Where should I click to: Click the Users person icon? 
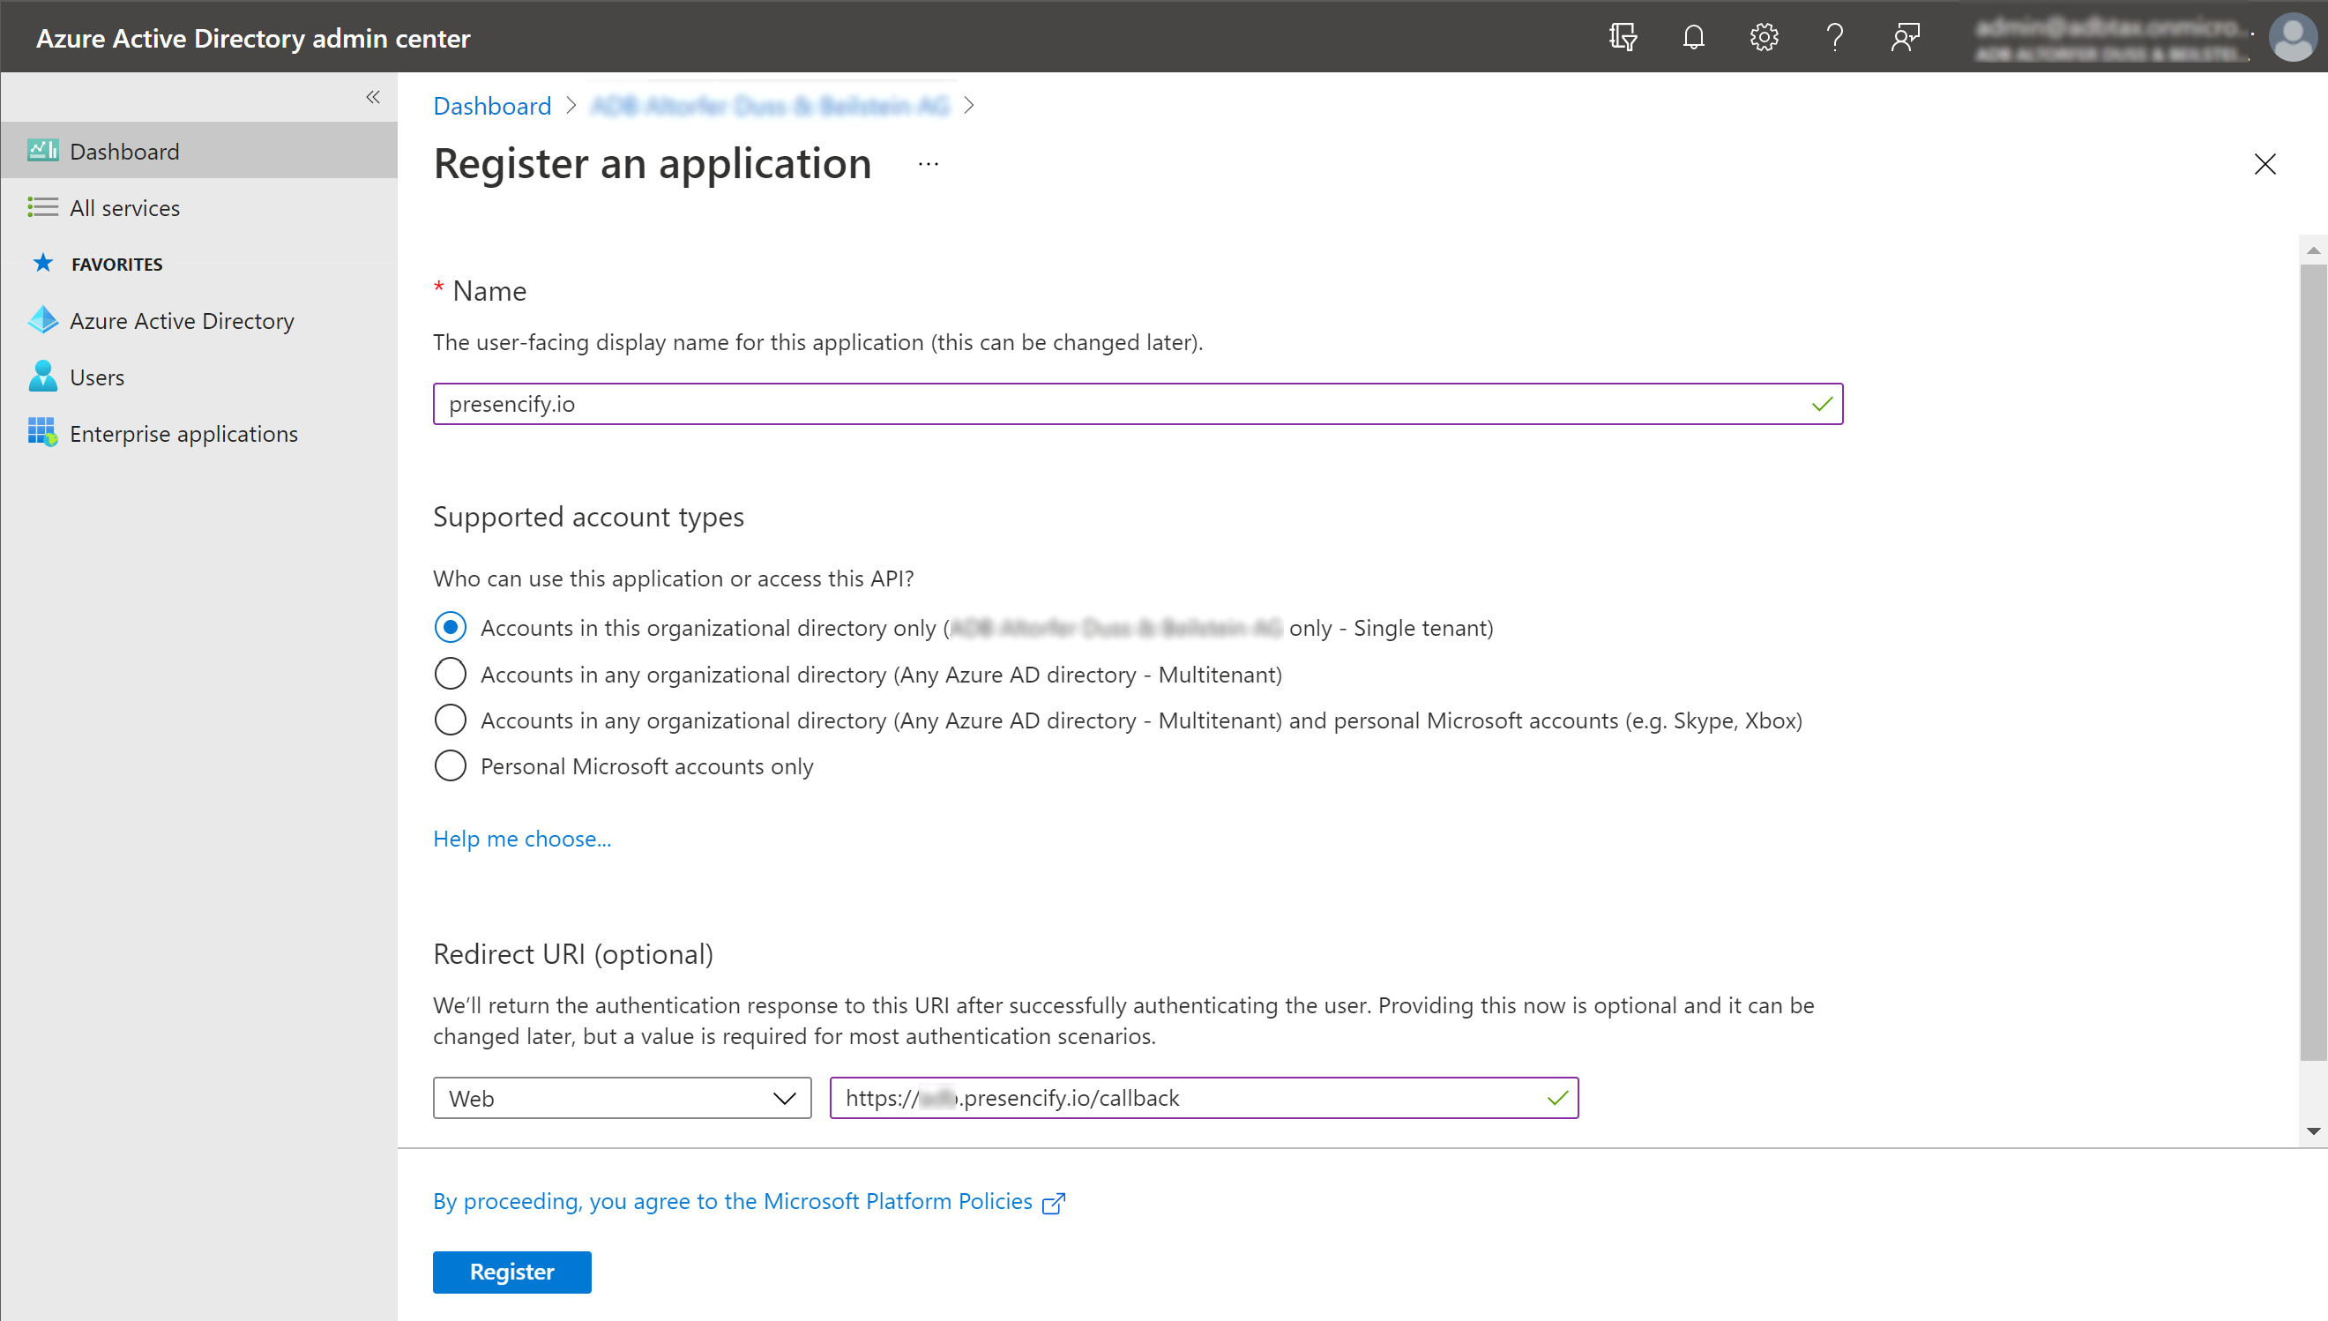(42, 377)
